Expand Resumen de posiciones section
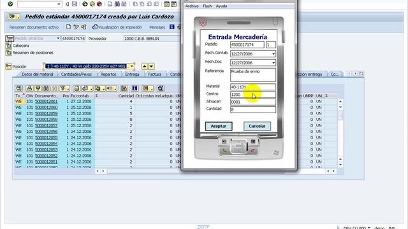This screenshot has height=229, width=408. click(8, 52)
